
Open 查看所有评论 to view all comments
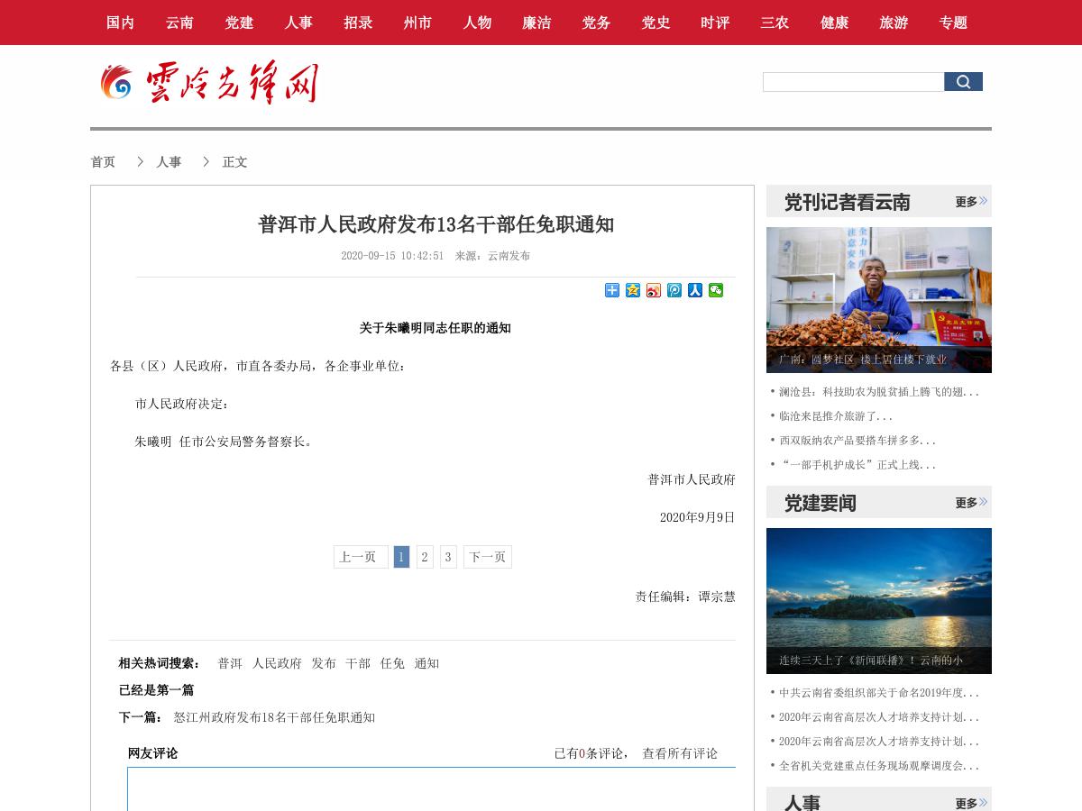[679, 753]
